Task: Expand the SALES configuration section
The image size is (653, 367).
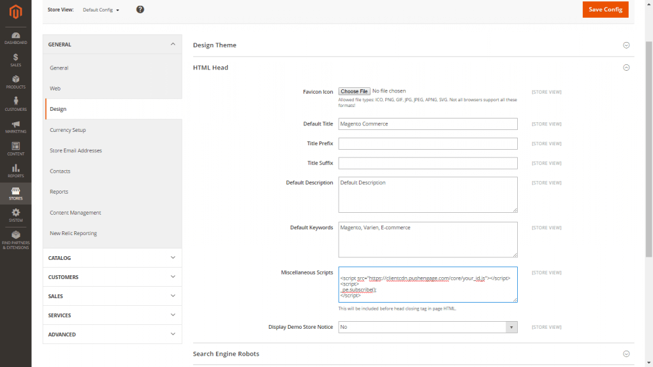Action: click(x=112, y=296)
